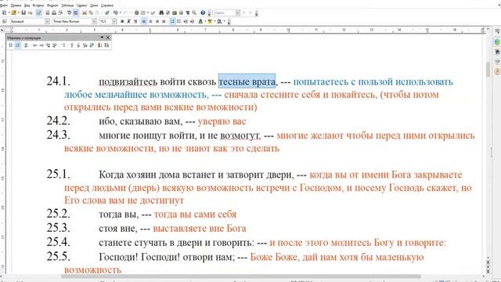Open the Find field dropdown arrow
The height and width of the screenshot is (282, 501).
pyautogui.click(x=238, y=13)
